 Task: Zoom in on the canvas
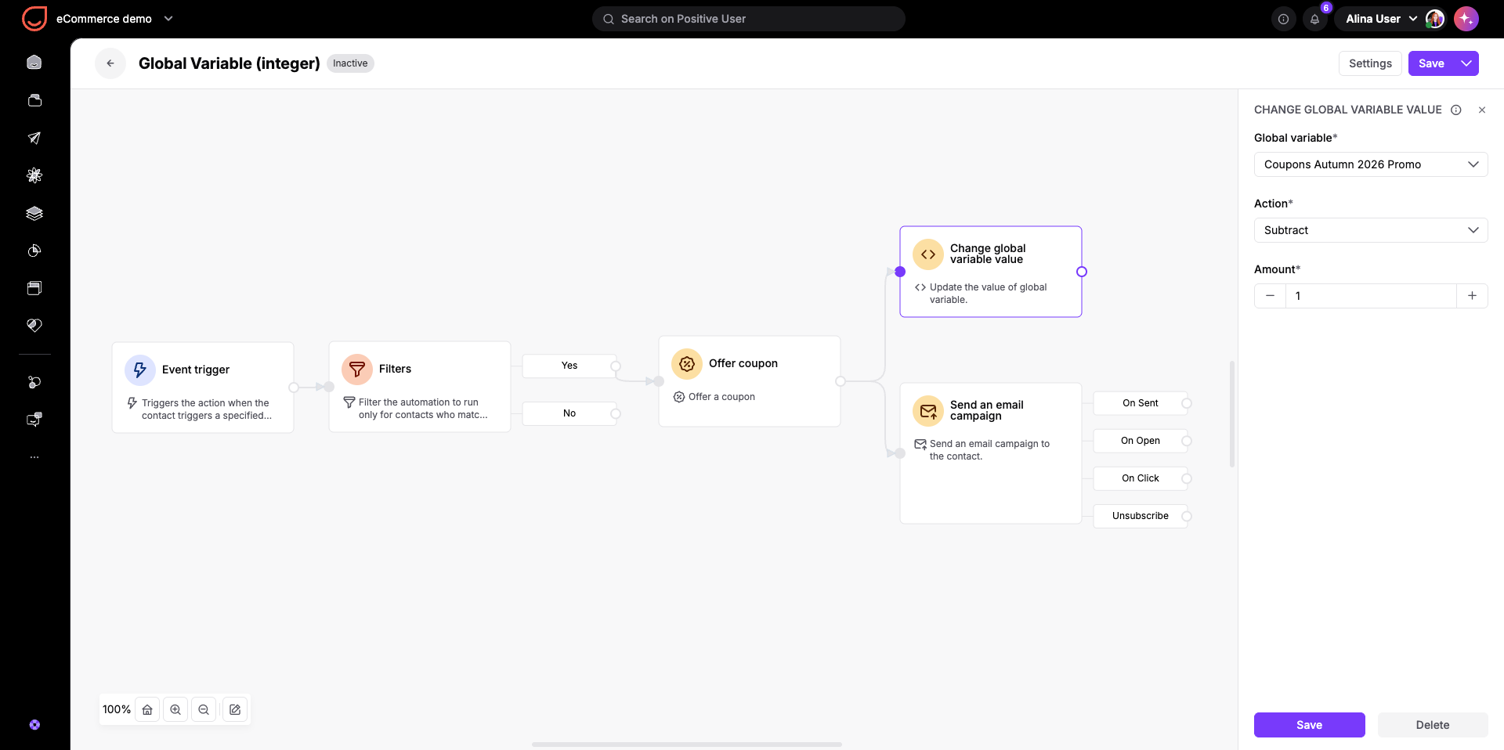tap(175, 709)
